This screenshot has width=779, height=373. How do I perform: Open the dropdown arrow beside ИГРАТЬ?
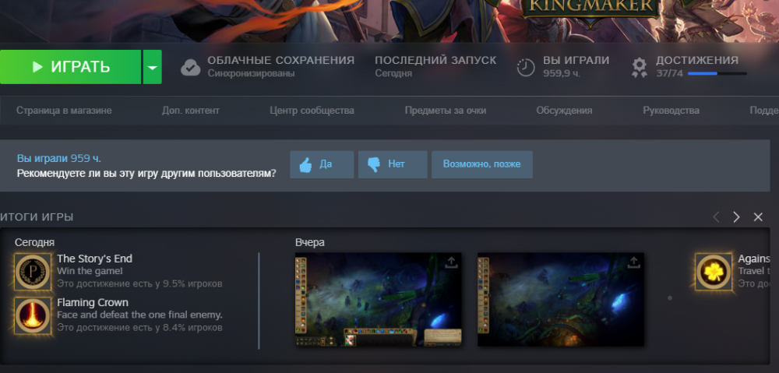[x=153, y=67]
